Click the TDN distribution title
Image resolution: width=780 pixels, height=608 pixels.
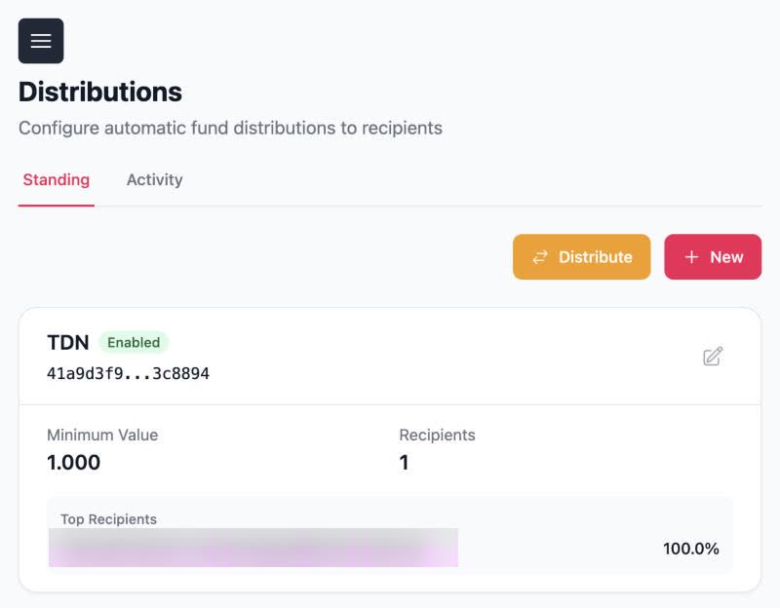point(68,343)
